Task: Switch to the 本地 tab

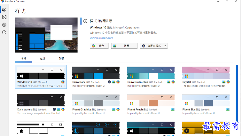Action: 24,59
